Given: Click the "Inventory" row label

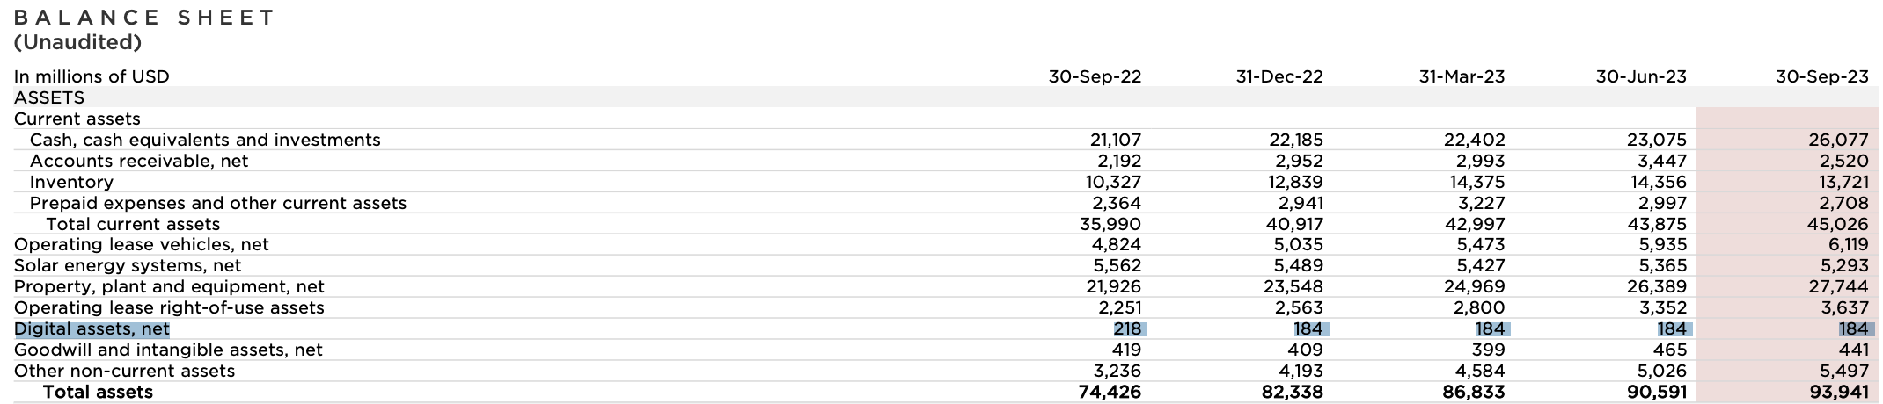Looking at the screenshot, I should pos(71,182).
